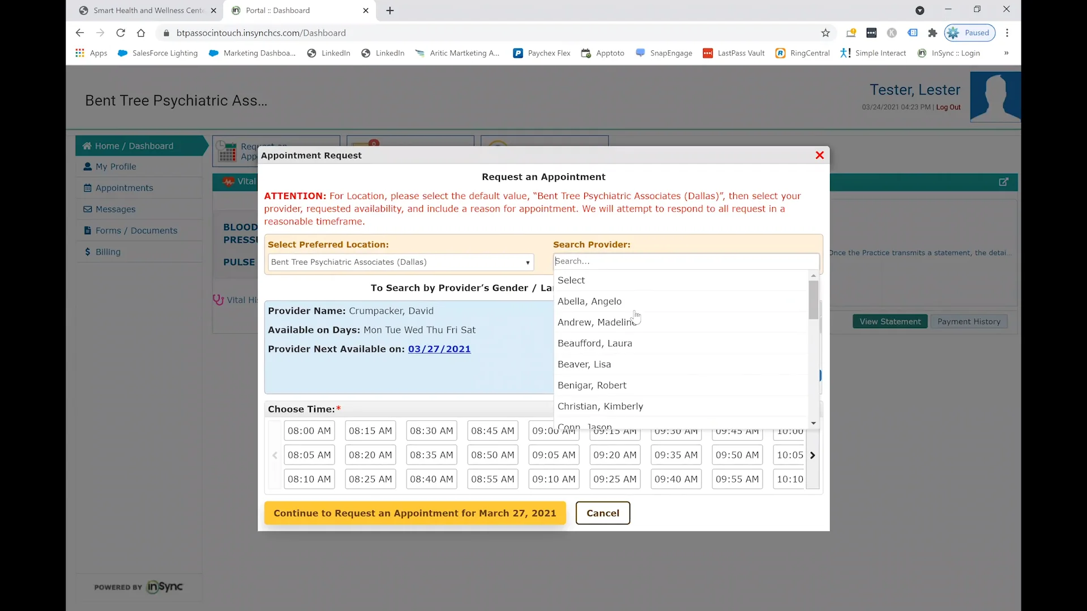The height and width of the screenshot is (611, 1087).
Task: Choose the 09:10 AM time slot
Action: click(x=554, y=479)
